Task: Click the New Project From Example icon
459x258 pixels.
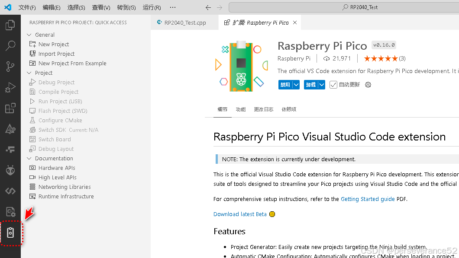Action: tap(32, 63)
